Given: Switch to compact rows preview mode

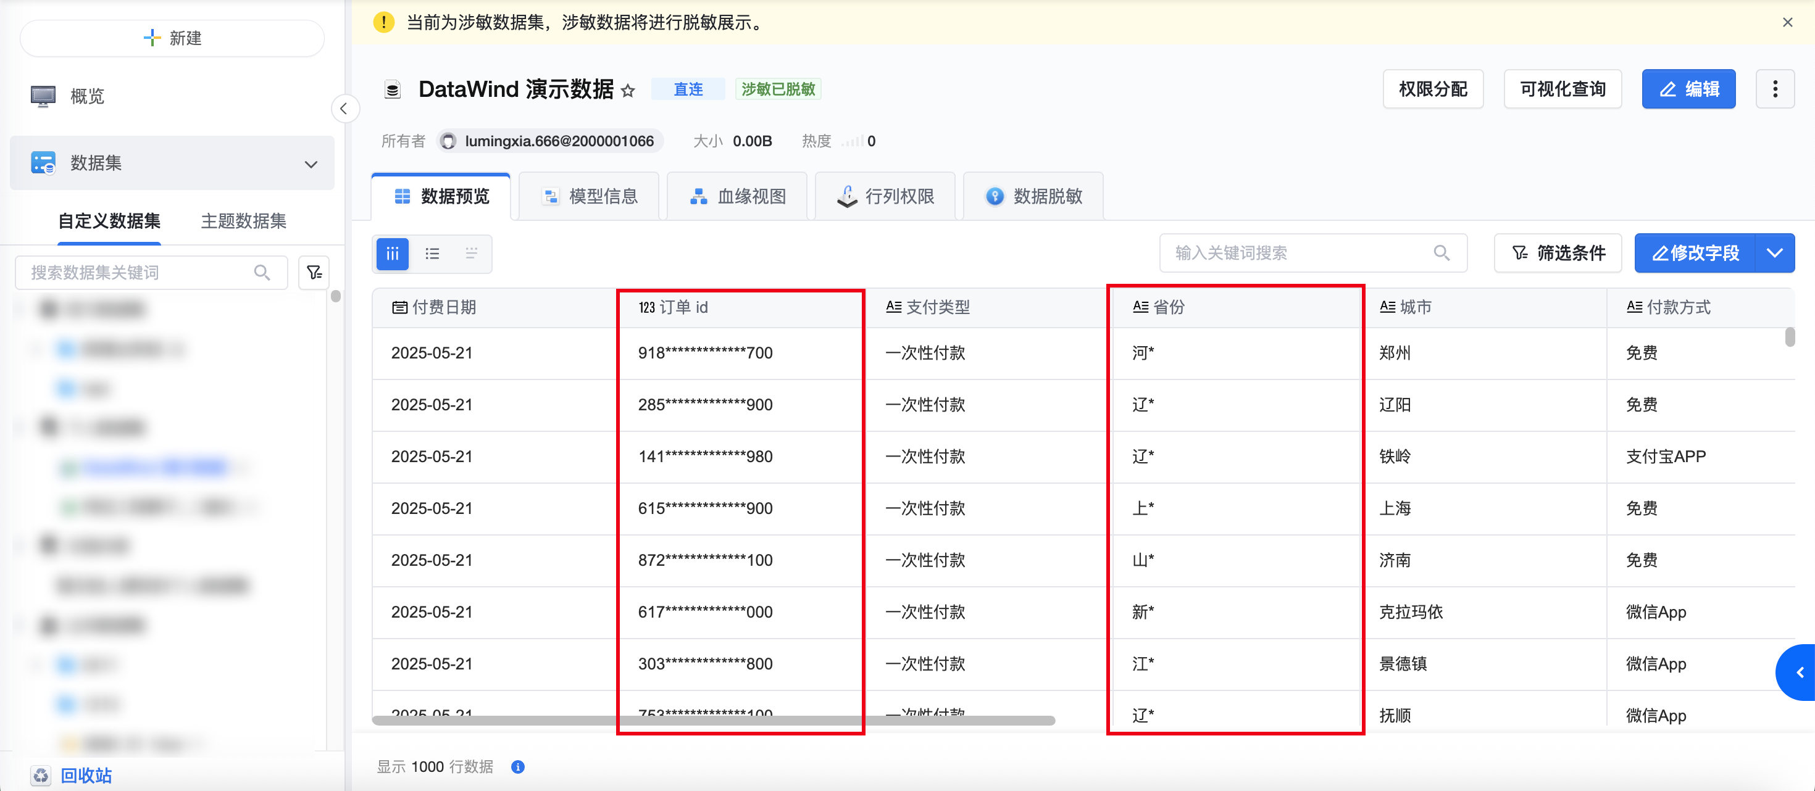Looking at the screenshot, I should click(472, 254).
